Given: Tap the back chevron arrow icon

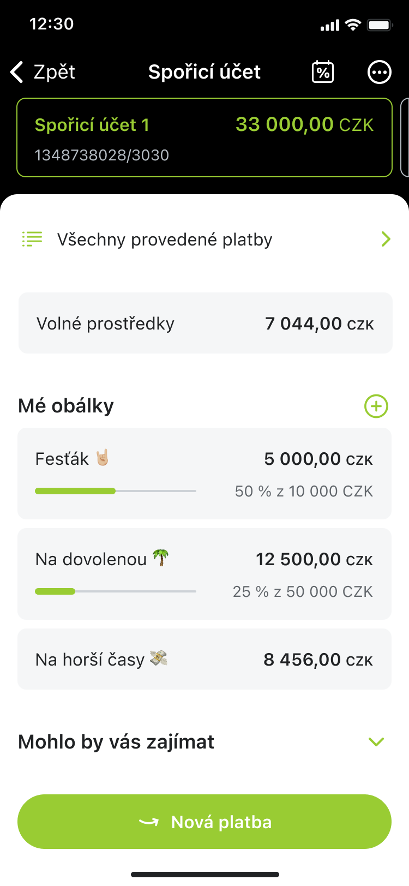Looking at the screenshot, I should (x=17, y=72).
